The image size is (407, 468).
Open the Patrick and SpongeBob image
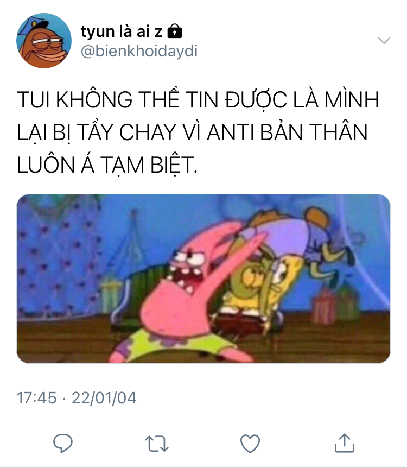(x=203, y=279)
